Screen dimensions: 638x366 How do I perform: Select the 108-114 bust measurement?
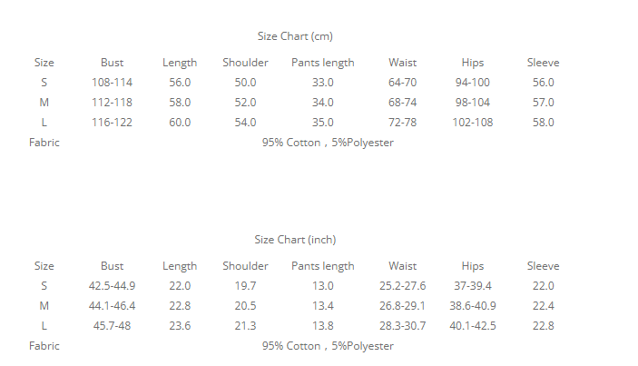tap(112, 83)
